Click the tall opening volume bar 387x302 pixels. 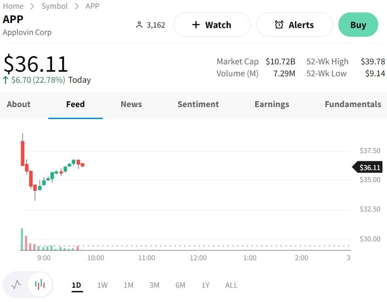(x=22, y=239)
